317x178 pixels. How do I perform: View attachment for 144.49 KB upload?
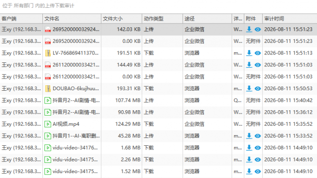[258, 65]
